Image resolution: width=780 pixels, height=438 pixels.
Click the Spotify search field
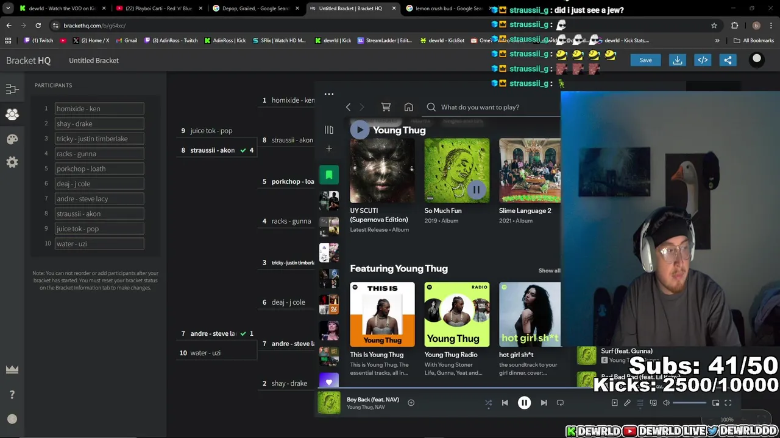492,107
